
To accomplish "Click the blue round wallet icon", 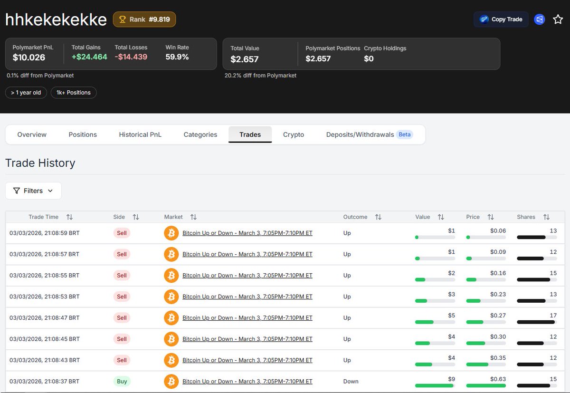I will 539,19.
